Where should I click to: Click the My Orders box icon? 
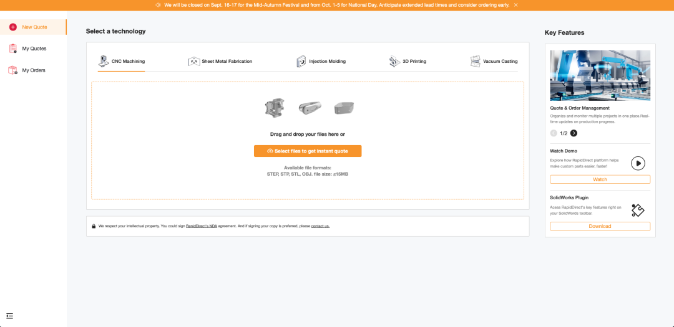(13, 70)
